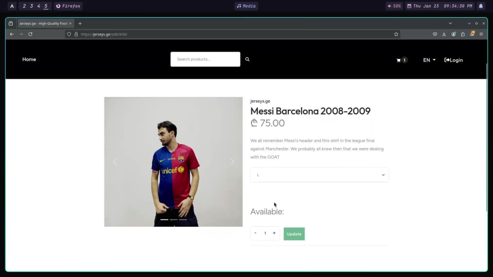Open the list all tabs chevron
This screenshot has width=493, height=277.
click(450, 24)
